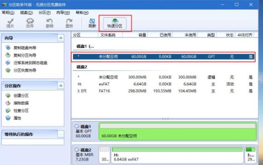
Task: Select the H: 6.64GB exFAT block in the disk map
Action: pos(177,155)
